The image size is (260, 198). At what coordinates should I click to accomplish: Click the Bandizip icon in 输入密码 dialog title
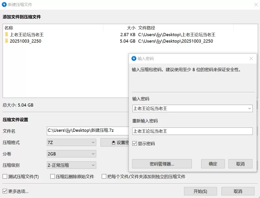pyautogui.click(x=134, y=59)
